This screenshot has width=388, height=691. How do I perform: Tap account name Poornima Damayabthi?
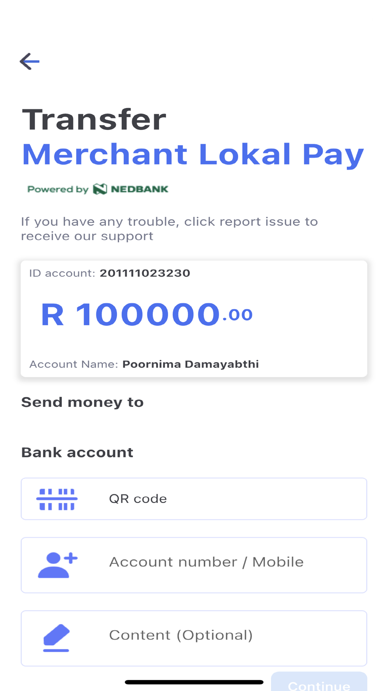[x=191, y=364]
